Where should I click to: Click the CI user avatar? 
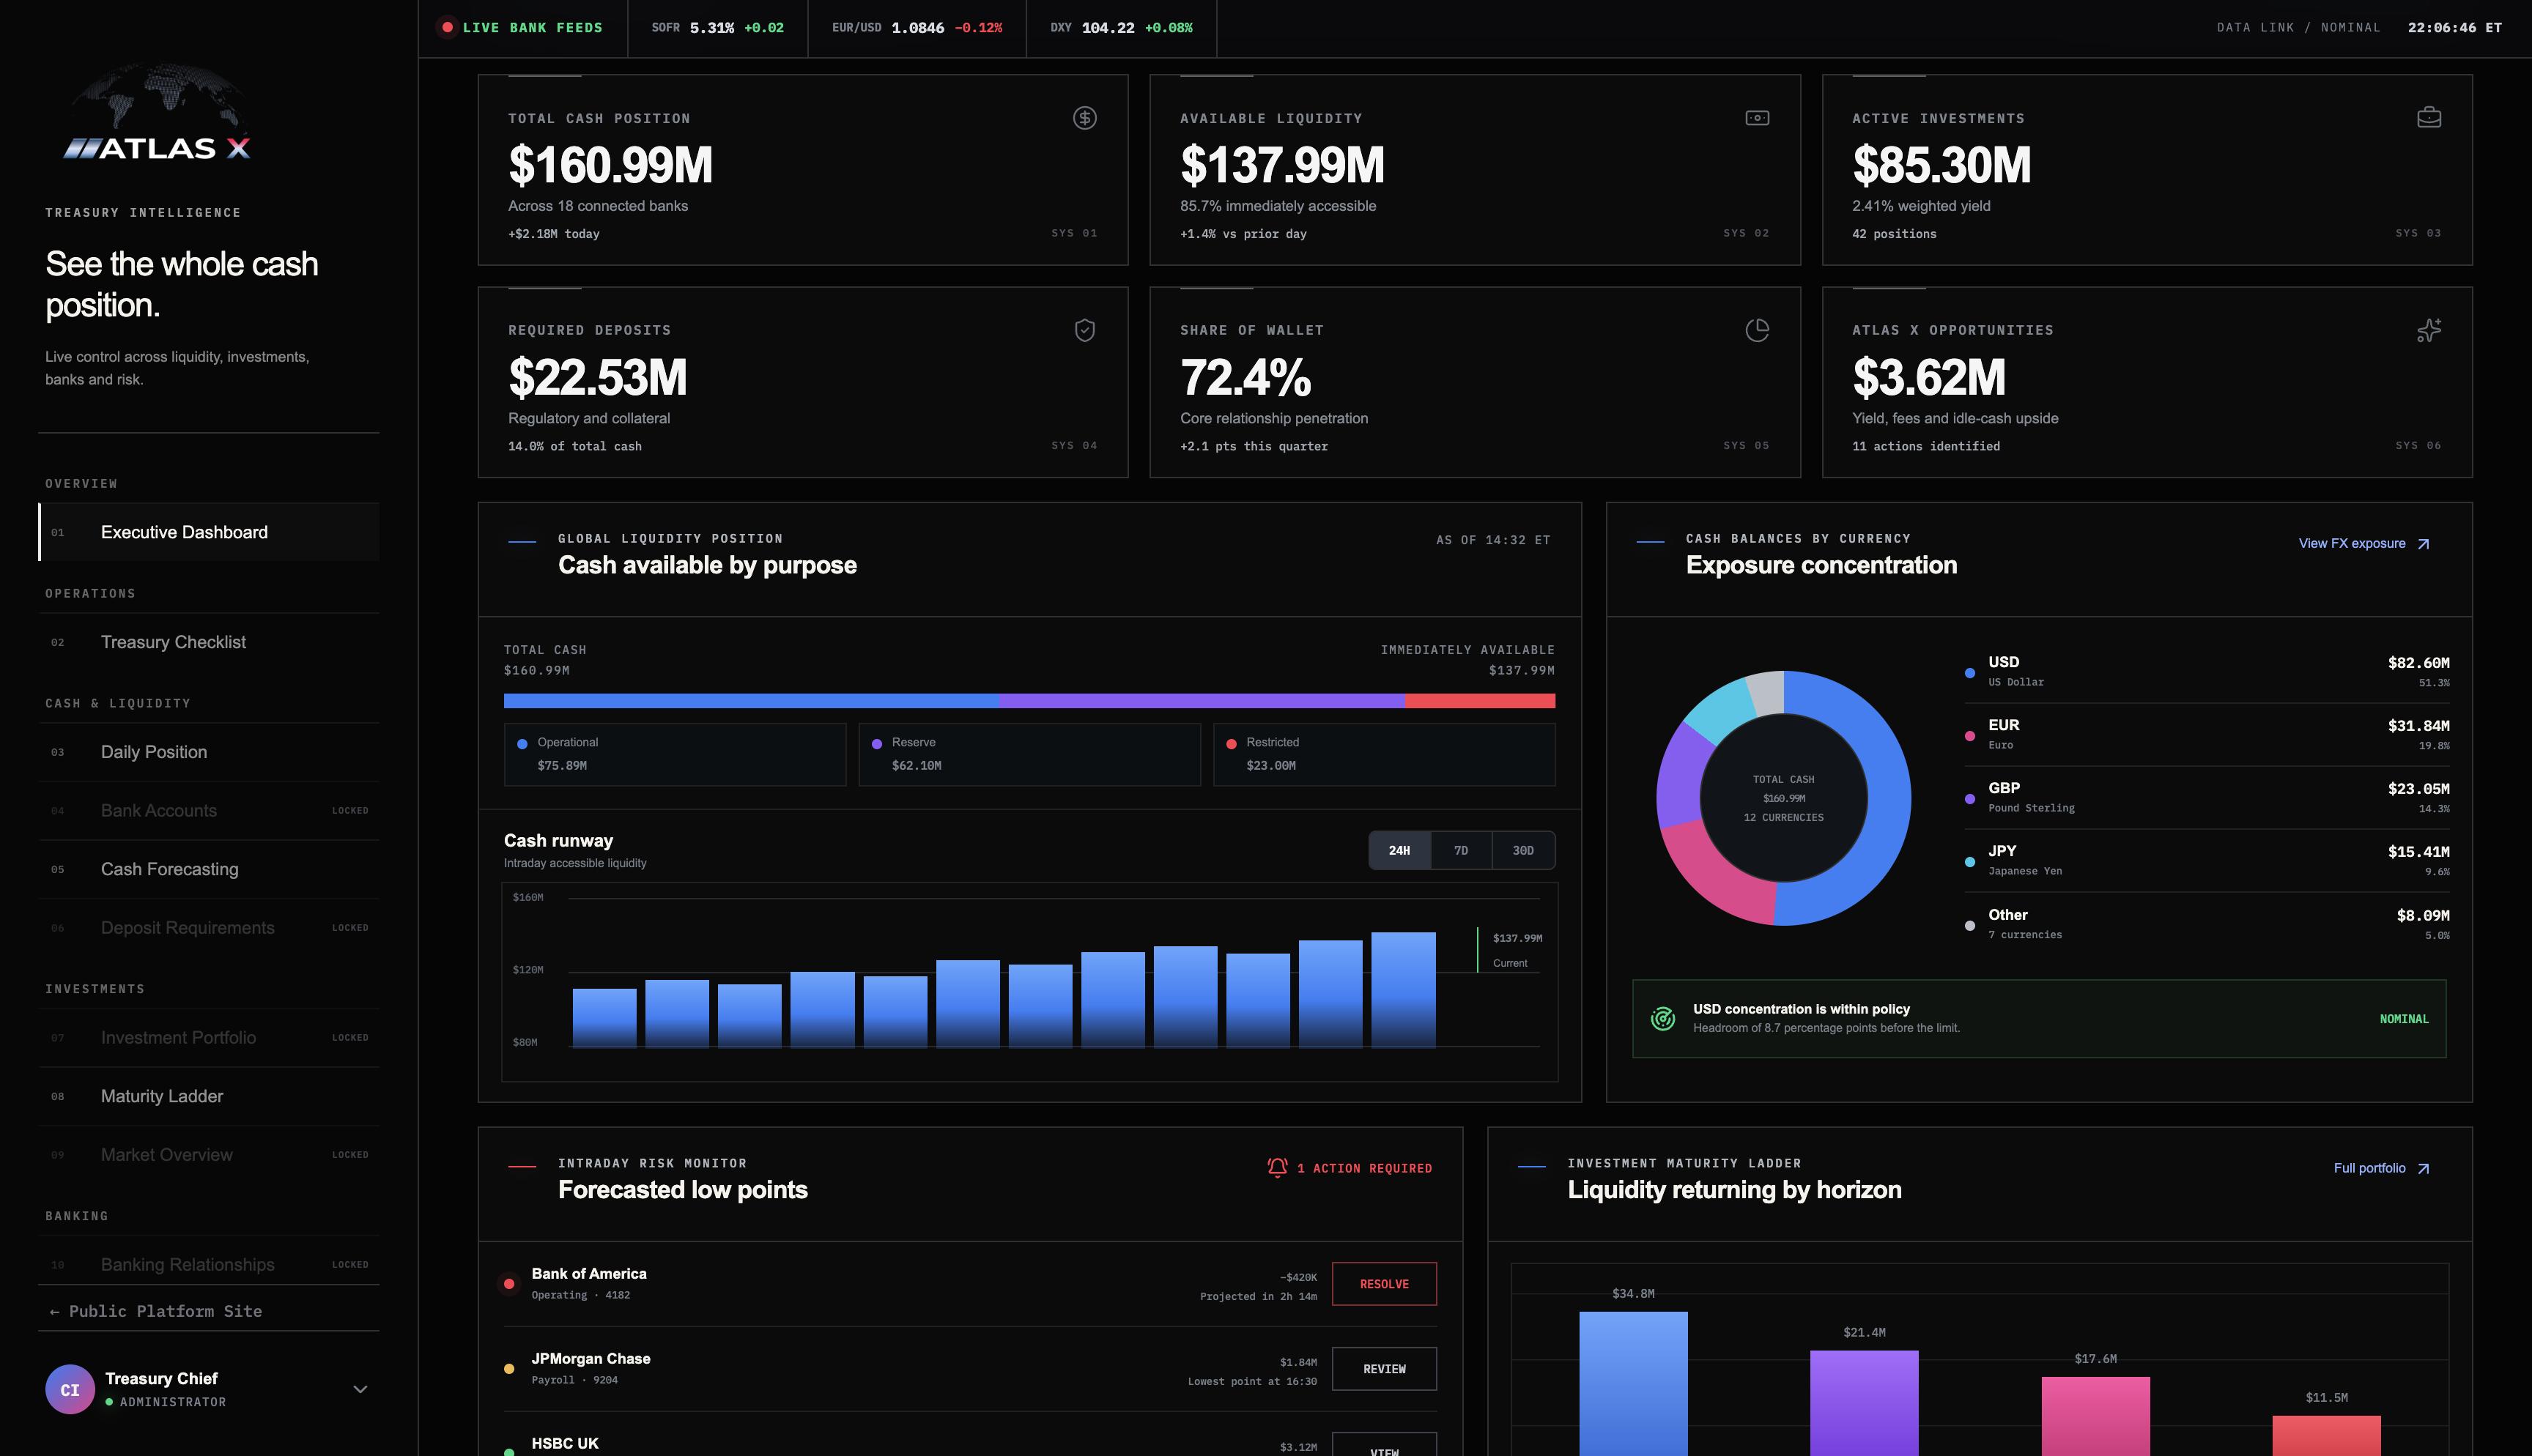70,1389
